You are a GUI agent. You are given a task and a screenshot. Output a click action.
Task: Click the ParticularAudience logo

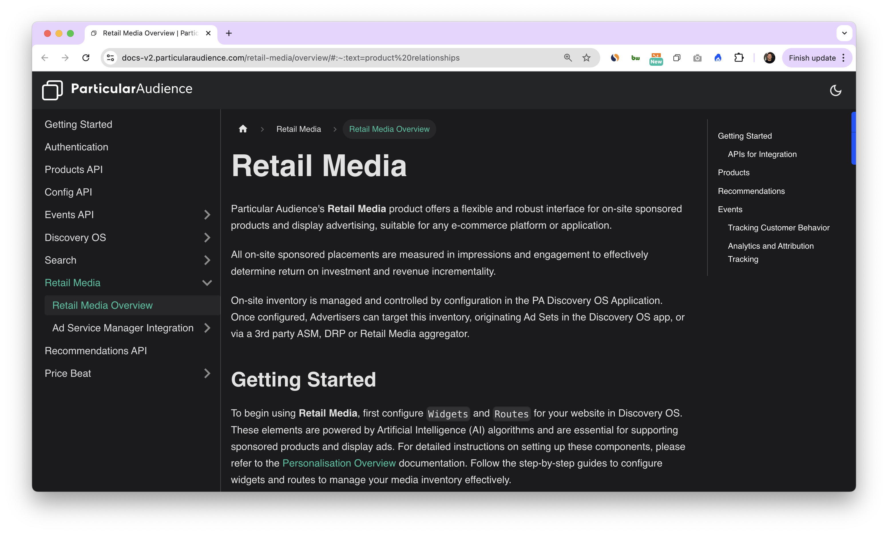coord(117,89)
